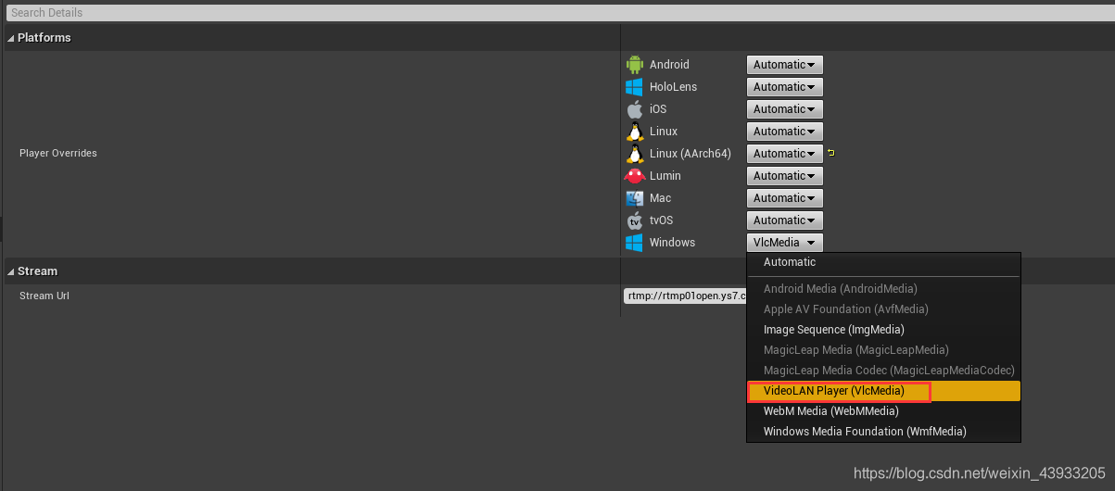This screenshot has width=1115, height=491.
Task: Select VideoLAN Player (VlcMedia) option
Action: [x=883, y=391]
